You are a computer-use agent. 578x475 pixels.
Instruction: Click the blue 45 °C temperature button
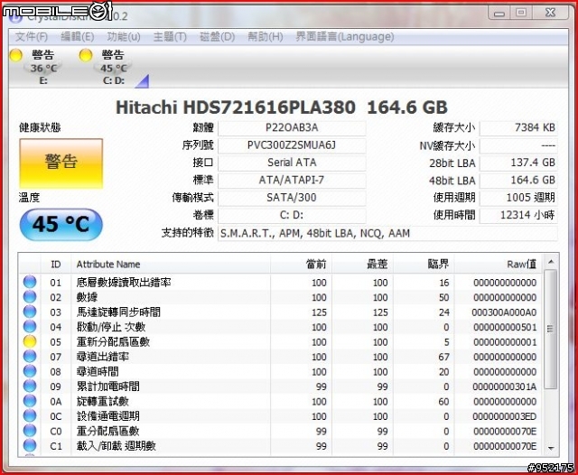click(61, 225)
